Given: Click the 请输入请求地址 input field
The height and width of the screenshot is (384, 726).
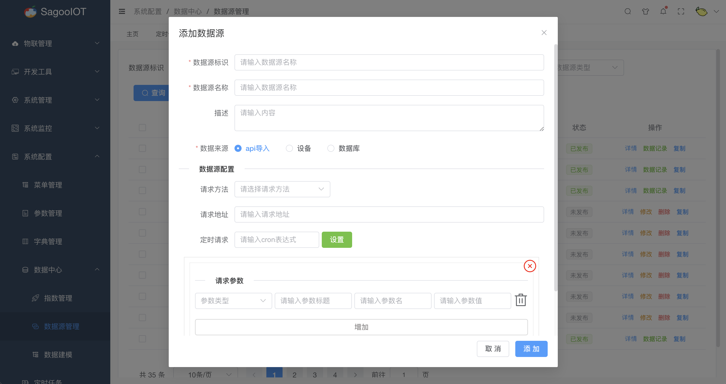Looking at the screenshot, I should click(389, 214).
